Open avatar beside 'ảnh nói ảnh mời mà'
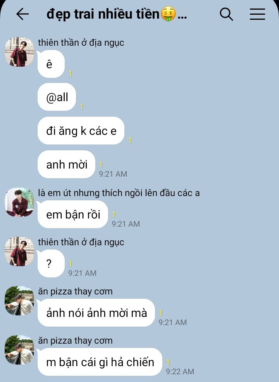The width and height of the screenshot is (279, 382). click(x=19, y=301)
